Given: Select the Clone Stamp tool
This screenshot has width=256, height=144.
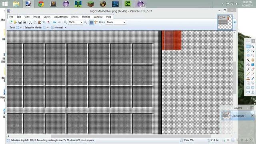Looking at the screenshot, I should [248, 78].
